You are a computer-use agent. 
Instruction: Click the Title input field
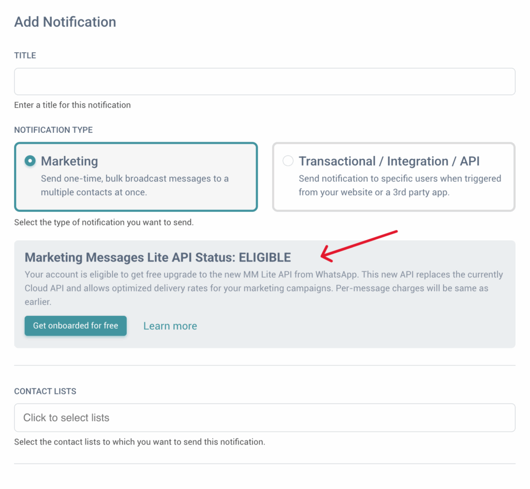[264, 81]
